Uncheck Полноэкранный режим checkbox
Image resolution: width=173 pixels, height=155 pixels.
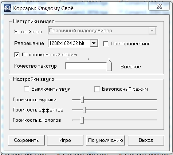pyautogui.click(x=17, y=55)
